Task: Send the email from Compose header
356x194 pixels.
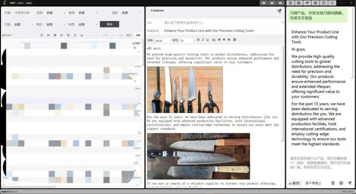Action: click(x=279, y=11)
